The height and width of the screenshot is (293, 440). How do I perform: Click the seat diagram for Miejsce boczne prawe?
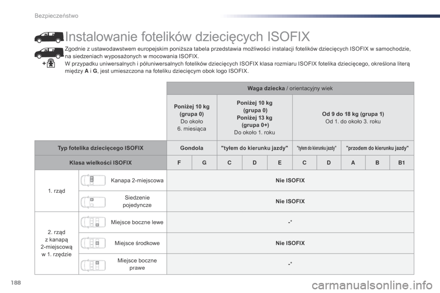click(x=93, y=264)
